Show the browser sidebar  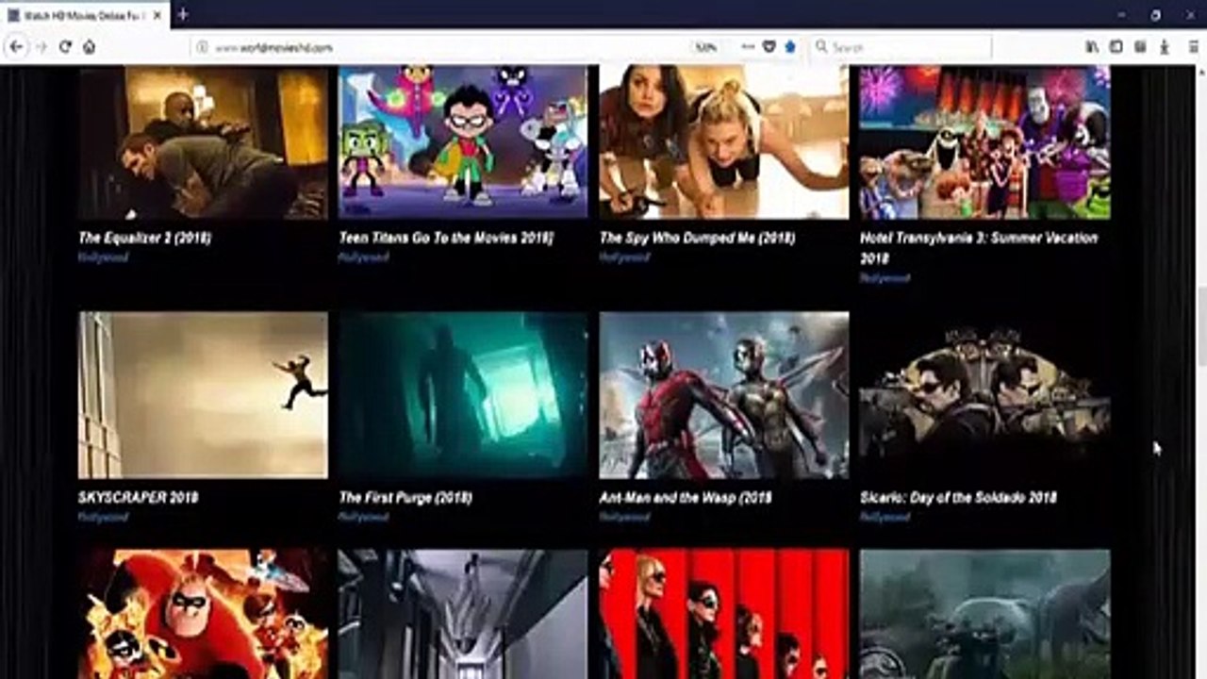1116,46
